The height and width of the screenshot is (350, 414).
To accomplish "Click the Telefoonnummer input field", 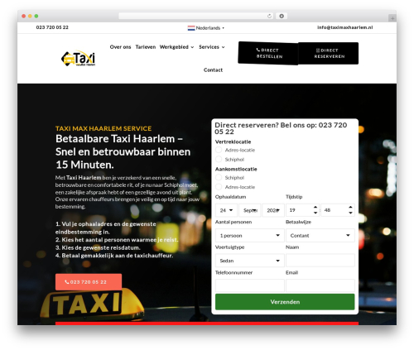I will click(x=250, y=285).
